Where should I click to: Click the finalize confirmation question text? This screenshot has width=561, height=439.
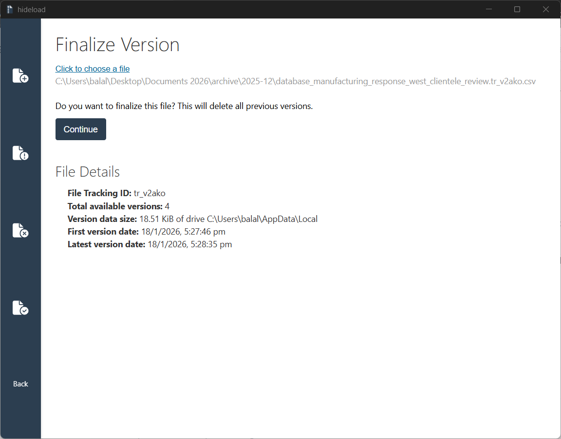[184, 106]
